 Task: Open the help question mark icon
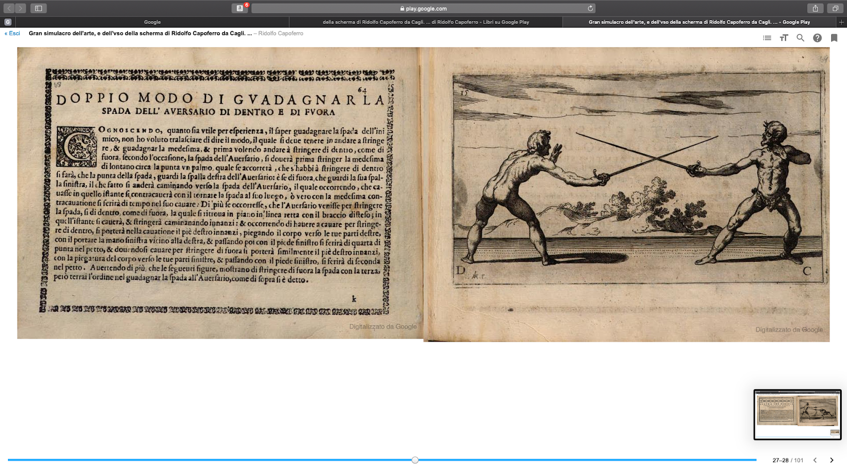(817, 38)
